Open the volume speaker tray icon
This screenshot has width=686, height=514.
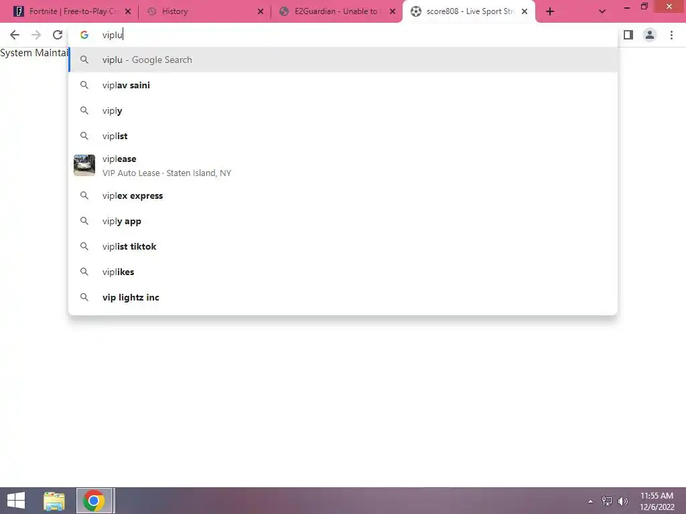tap(623, 501)
